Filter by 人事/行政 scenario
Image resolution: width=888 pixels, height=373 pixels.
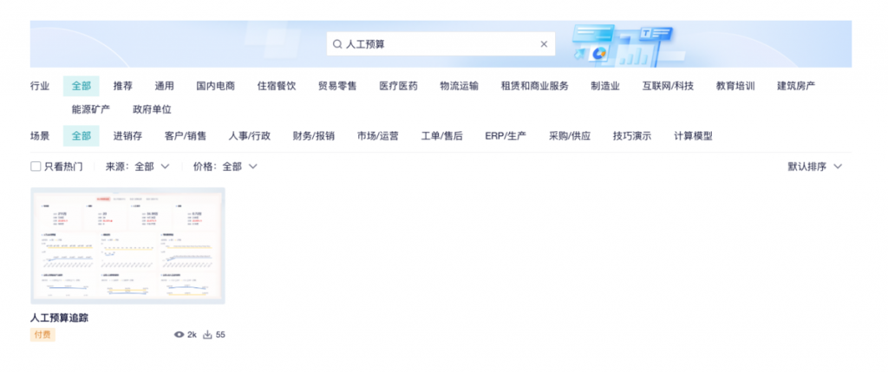(250, 136)
